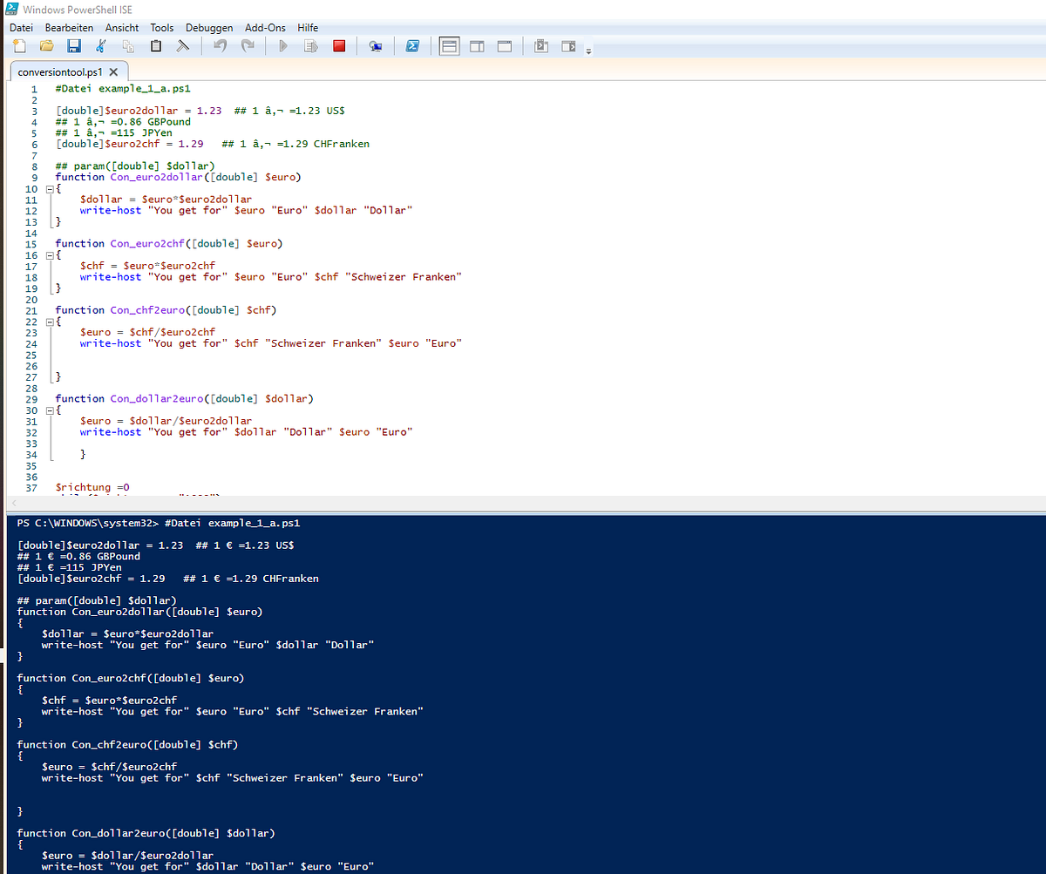Paste clipboard contents using the Paste icon
1046x874 pixels.
pyautogui.click(x=155, y=45)
